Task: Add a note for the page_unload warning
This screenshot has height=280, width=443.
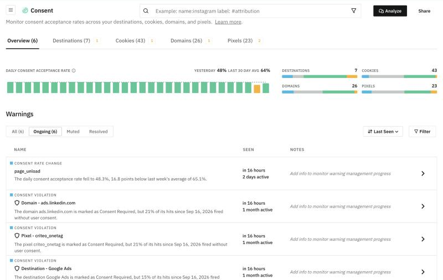Action: tap(340, 174)
